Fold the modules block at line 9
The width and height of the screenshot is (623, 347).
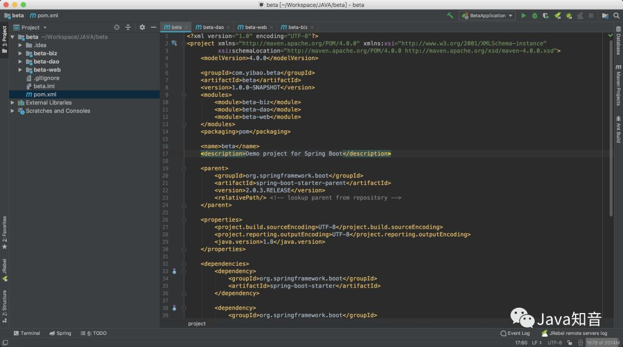pos(184,95)
